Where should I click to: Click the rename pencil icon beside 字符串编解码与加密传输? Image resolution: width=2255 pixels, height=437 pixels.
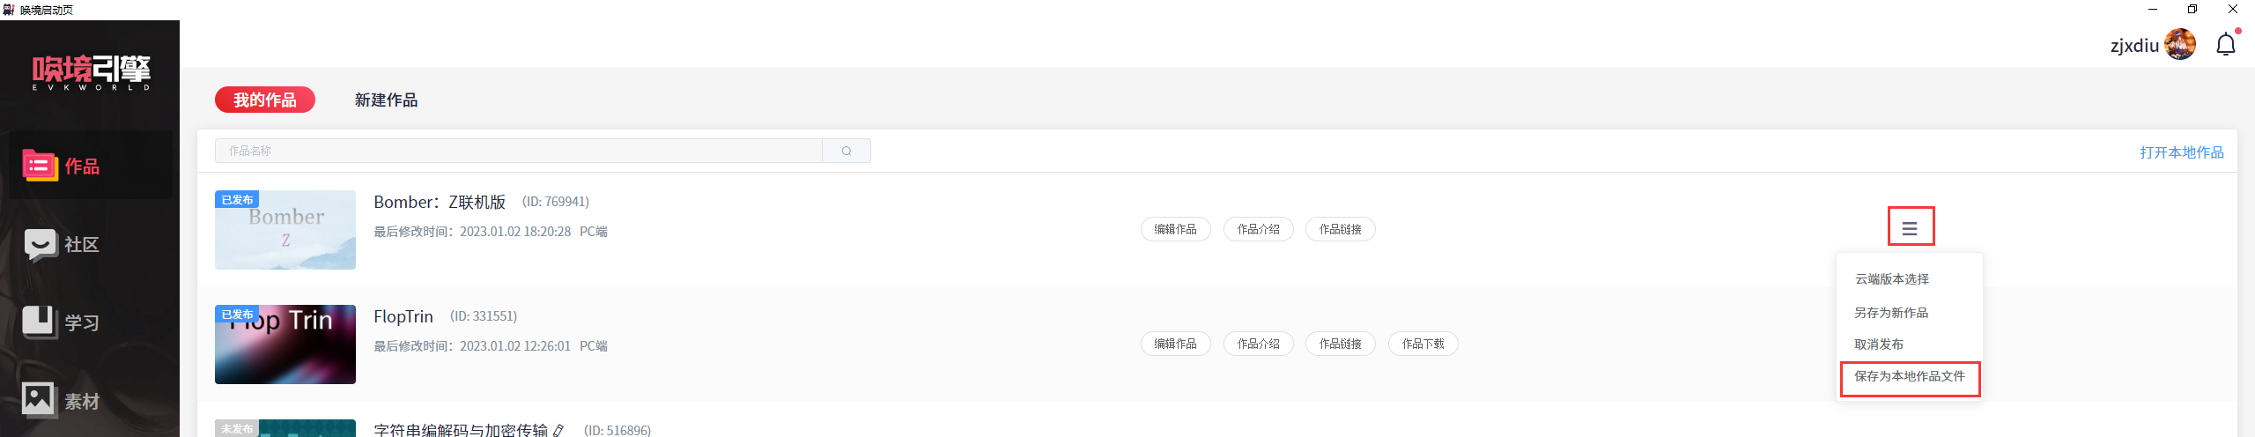[x=558, y=430]
